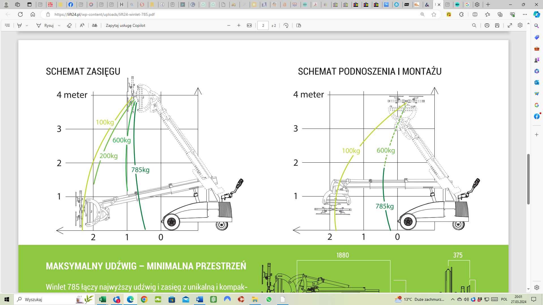
Task: Open a new browser tab
Action: (488, 5)
